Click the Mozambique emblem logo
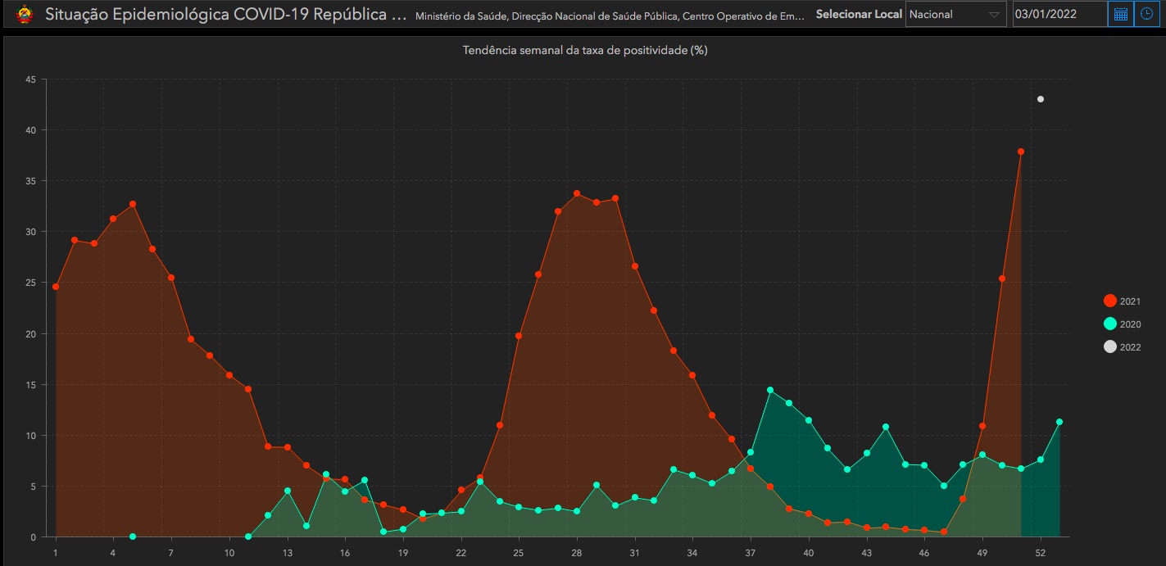The width and height of the screenshot is (1166, 566). click(25, 14)
